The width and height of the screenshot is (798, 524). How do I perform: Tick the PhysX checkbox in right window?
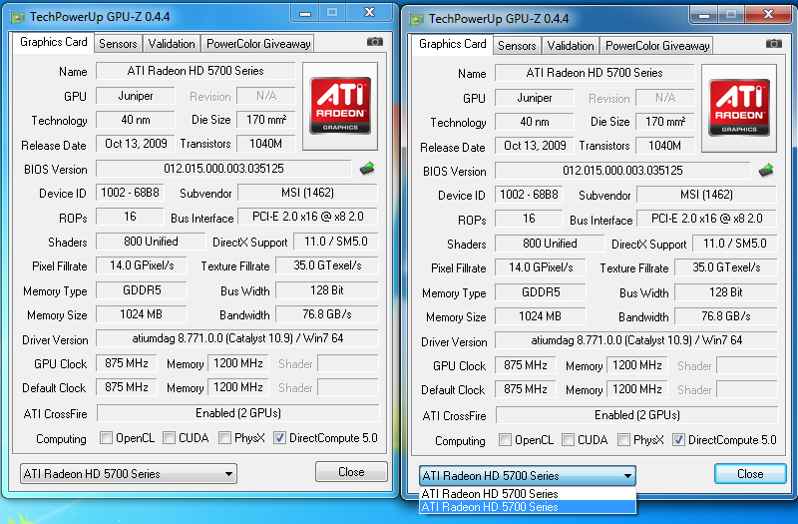coord(624,440)
